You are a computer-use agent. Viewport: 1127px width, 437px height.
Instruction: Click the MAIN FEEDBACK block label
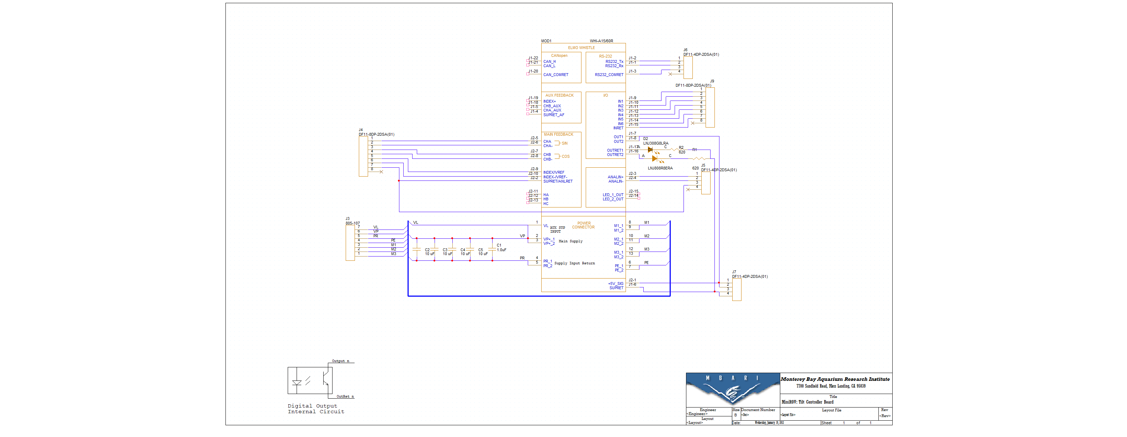click(x=558, y=135)
